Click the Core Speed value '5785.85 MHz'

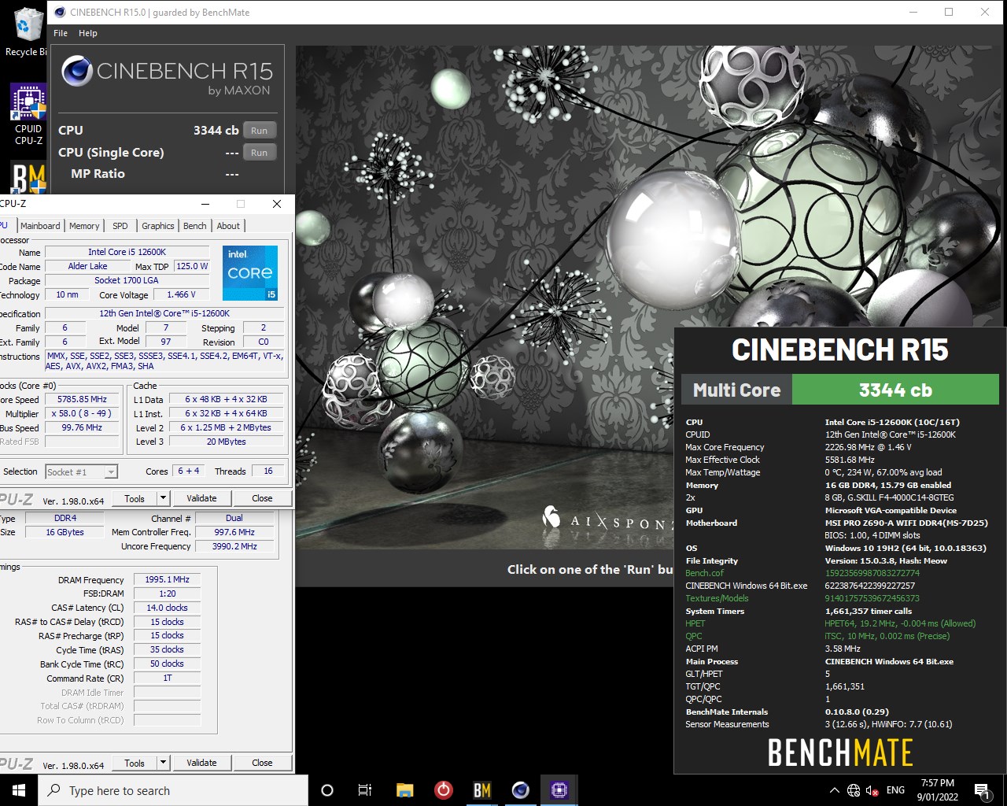[82, 399]
